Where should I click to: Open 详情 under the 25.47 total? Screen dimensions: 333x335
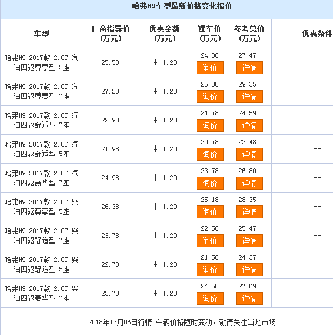[x=249, y=241]
